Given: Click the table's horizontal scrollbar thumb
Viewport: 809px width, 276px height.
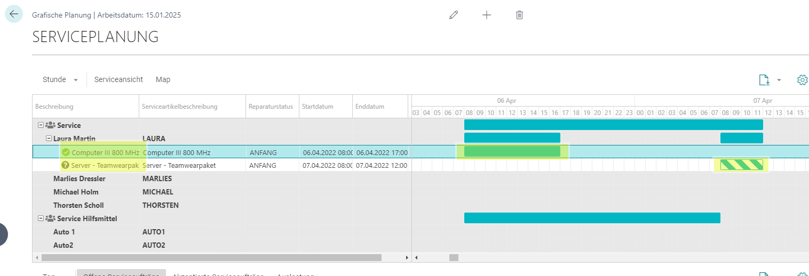Looking at the screenshot, I should 211,257.
